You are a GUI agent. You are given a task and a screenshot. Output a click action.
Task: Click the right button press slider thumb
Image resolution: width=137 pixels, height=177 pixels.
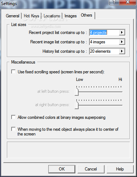pos(76,105)
